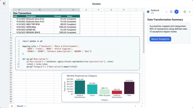The image size is (193, 108).
Task: Select column G header
Action: 111,10
